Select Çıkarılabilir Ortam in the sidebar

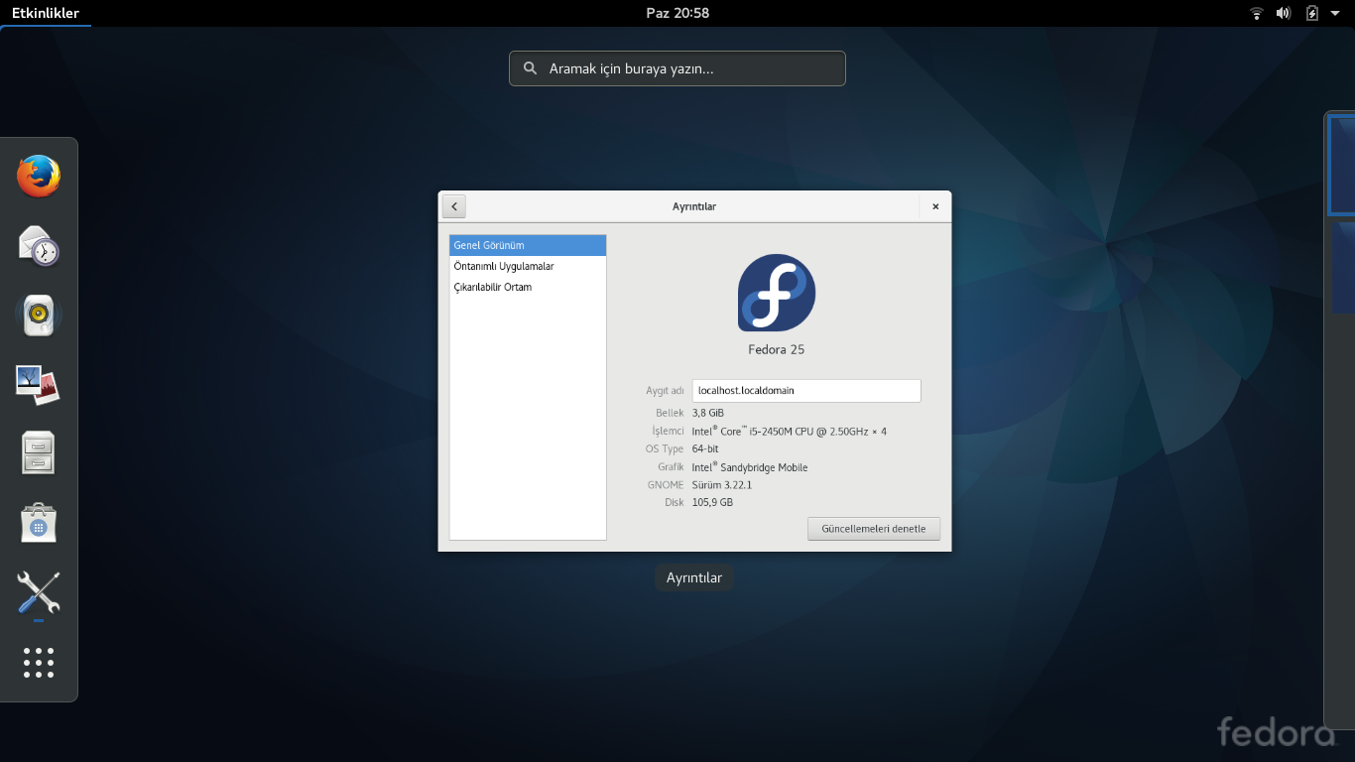[x=528, y=287]
